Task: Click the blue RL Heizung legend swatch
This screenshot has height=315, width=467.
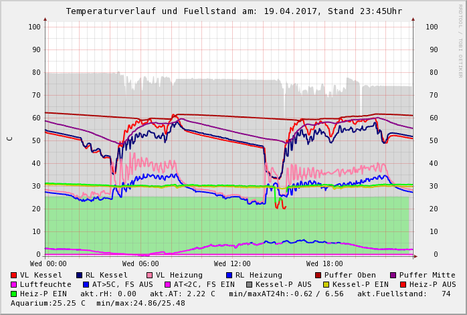Action: (x=229, y=275)
